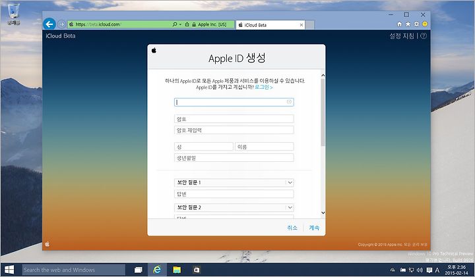Open the Store icon on the taskbar
This screenshot has height=277, width=475.
pos(197,270)
